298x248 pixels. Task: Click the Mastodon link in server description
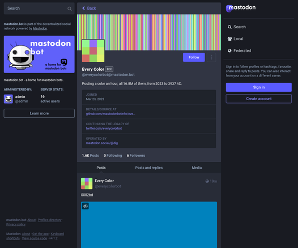click(x=40, y=28)
